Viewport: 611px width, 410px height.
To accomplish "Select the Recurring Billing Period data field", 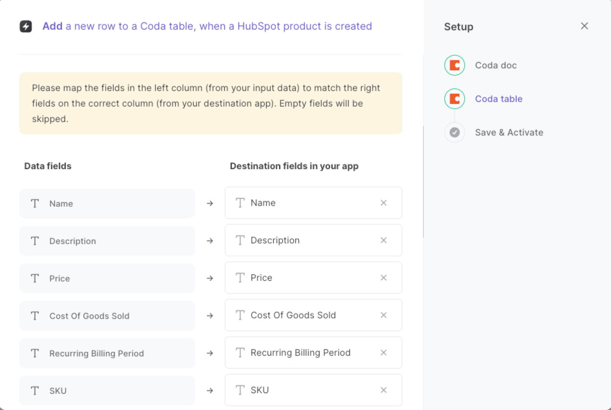I will point(107,353).
